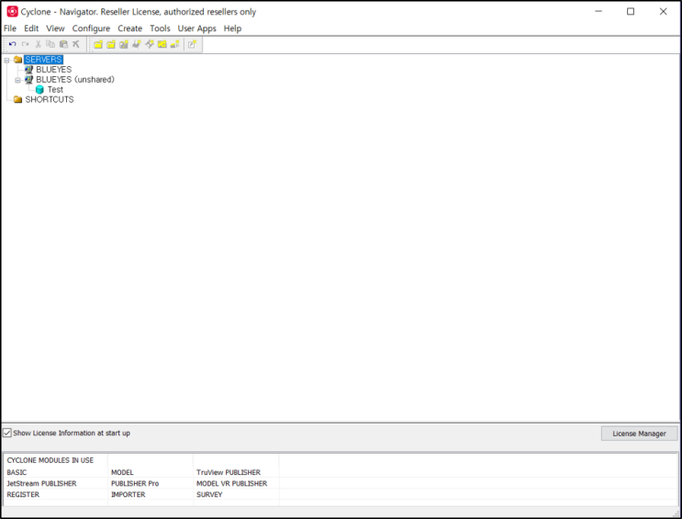Click the SHORTCUTS folder icon
The width and height of the screenshot is (682, 519).
[17, 99]
